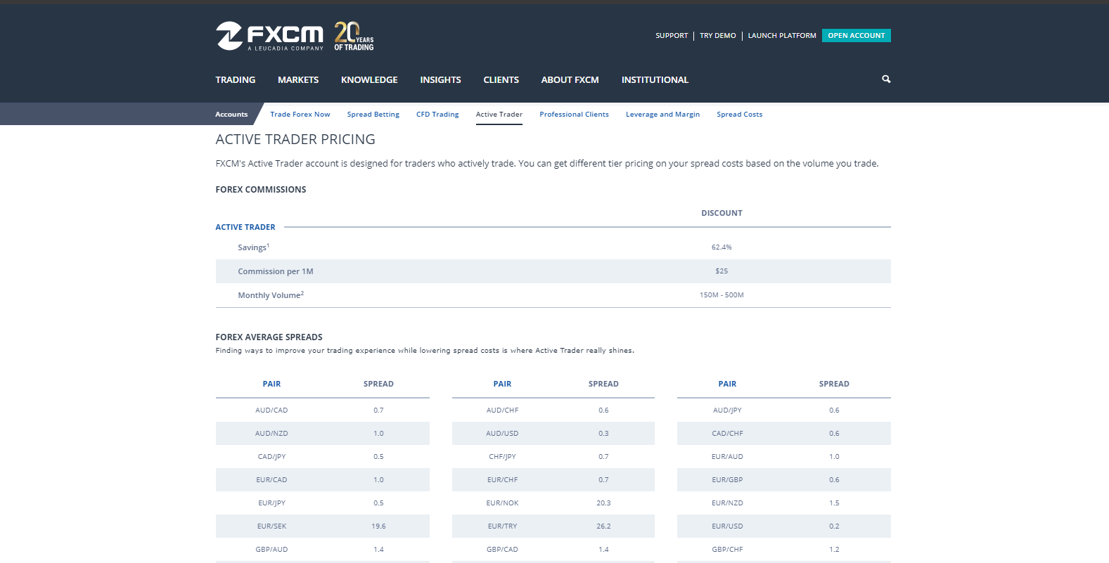Click the GBP/CAD pair cell
Image resolution: width=1109 pixels, height=563 pixels.
tap(502, 550)
